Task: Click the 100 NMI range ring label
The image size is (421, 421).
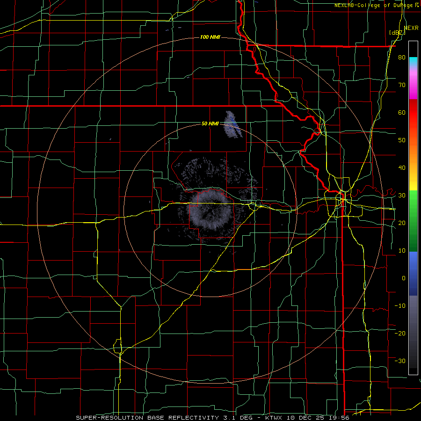Action: 210,37
